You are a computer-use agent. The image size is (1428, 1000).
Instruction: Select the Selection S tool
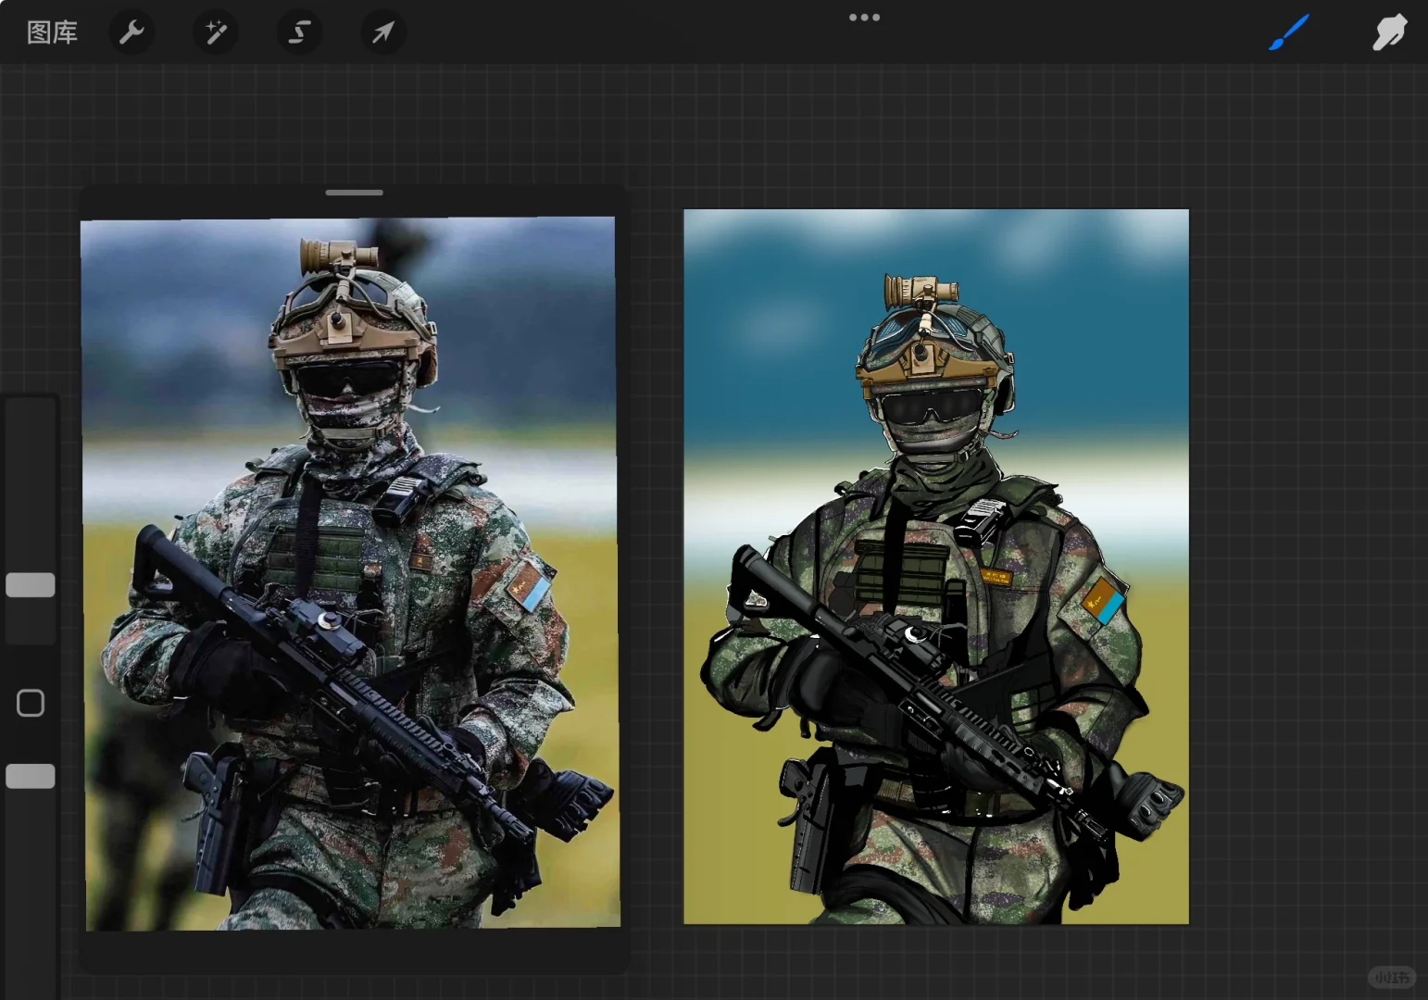(x=299, y=33)
